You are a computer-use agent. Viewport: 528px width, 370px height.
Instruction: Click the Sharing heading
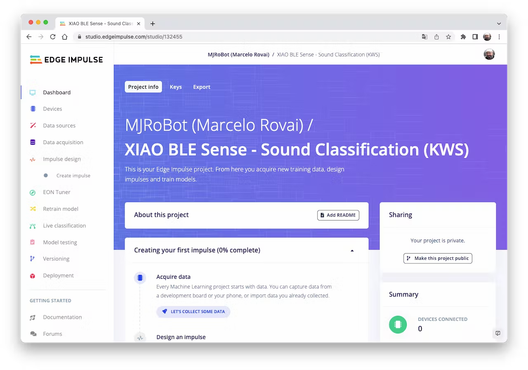click(x=401, y=215)
